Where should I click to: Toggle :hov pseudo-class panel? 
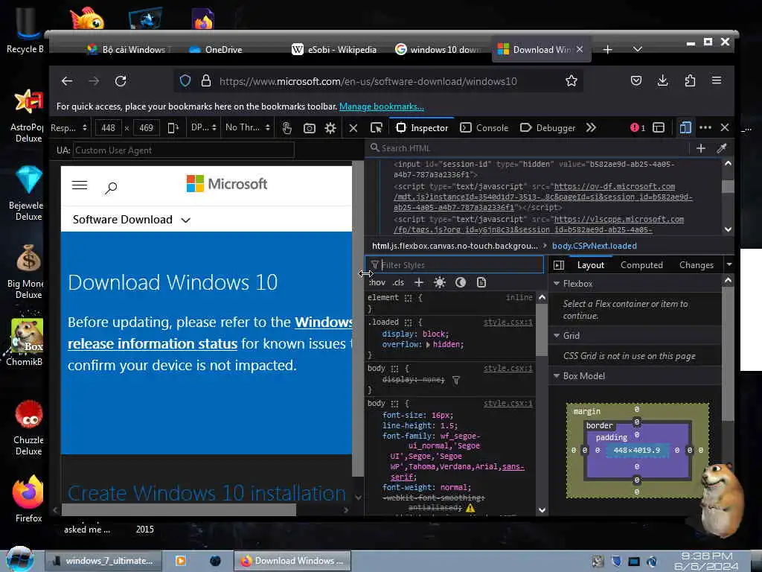point(377,282)
